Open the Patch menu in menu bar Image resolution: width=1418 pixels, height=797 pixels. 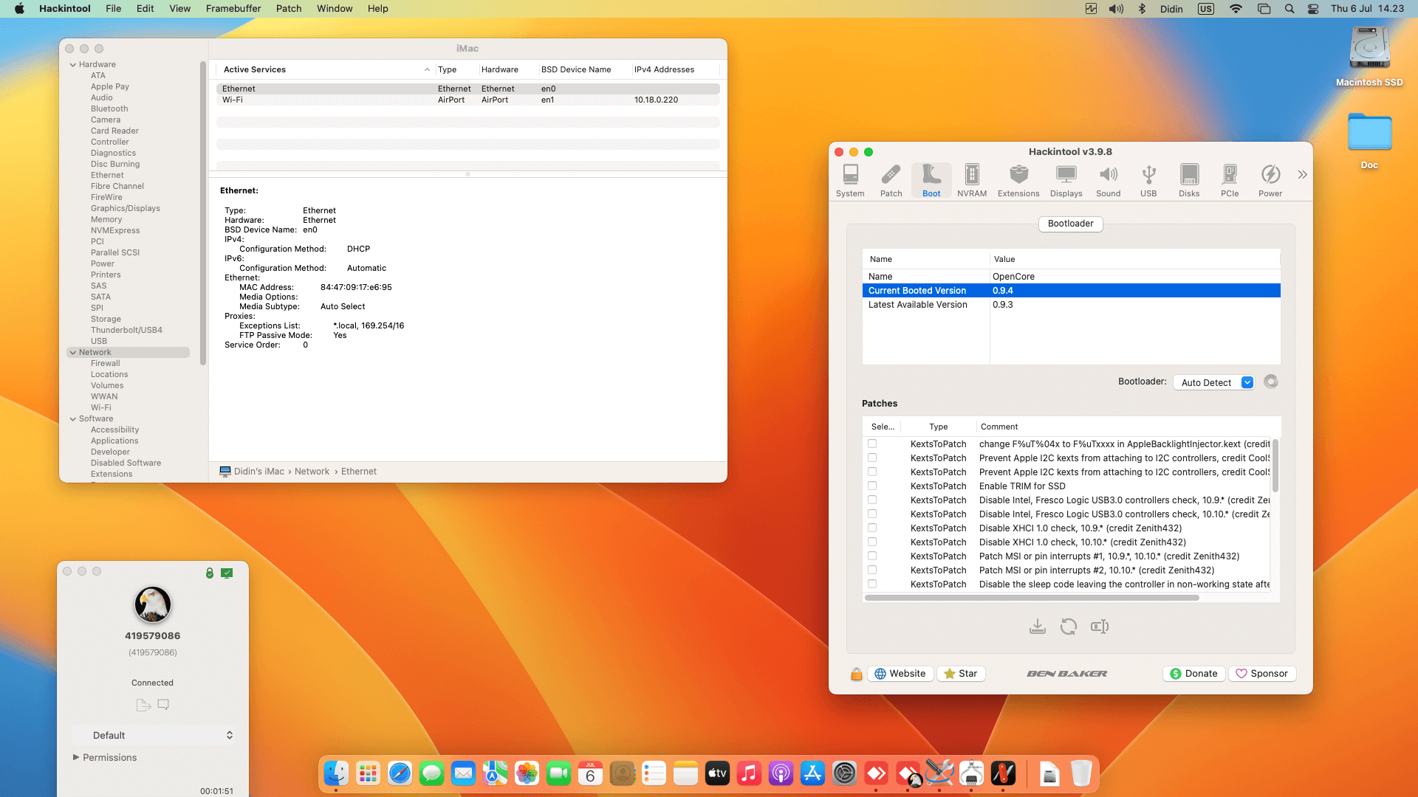[x=288, y=8]
